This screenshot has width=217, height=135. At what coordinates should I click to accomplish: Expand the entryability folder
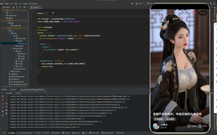pos(14,38)
